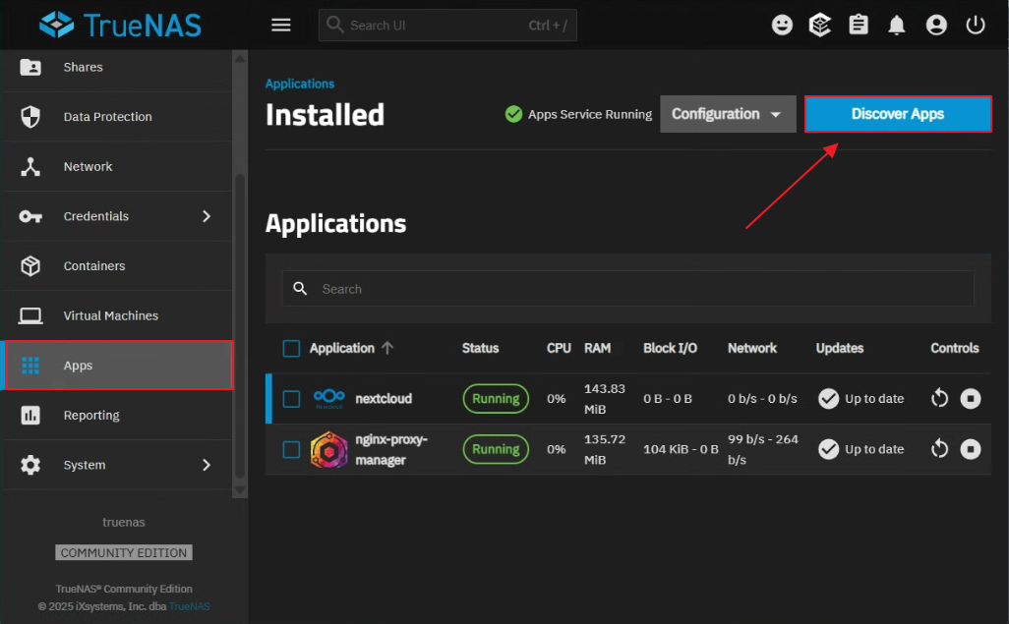Click the Discover Apps button
Image resolution: width=1009 pixels, height=624 pixels.
point(898,114)
